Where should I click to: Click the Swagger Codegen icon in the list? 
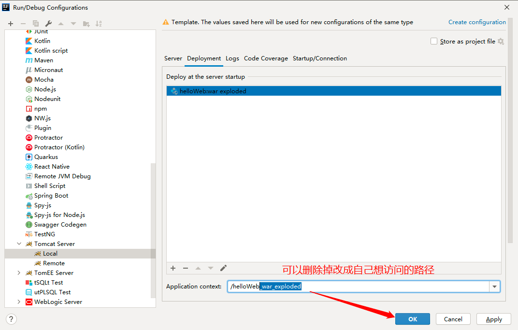tap(29, 225)
